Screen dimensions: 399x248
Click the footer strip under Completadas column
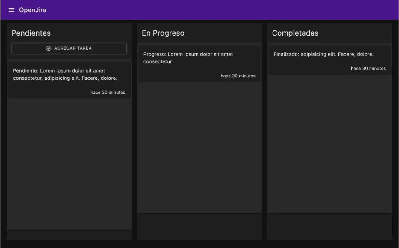(x=330, y=227)
